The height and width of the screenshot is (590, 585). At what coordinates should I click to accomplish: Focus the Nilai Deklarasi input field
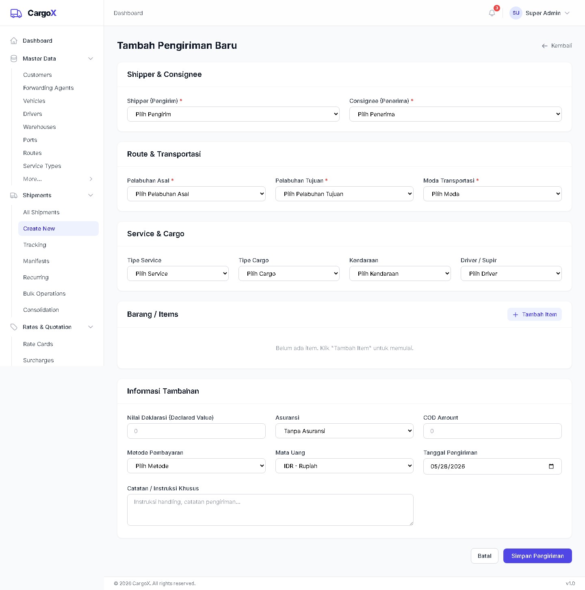(196, 431)
